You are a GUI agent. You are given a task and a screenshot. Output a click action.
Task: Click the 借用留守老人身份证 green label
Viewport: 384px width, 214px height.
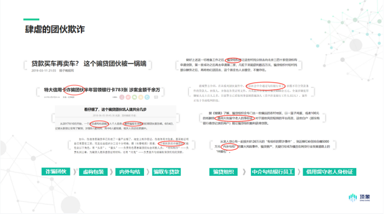[x=329, y=172]
